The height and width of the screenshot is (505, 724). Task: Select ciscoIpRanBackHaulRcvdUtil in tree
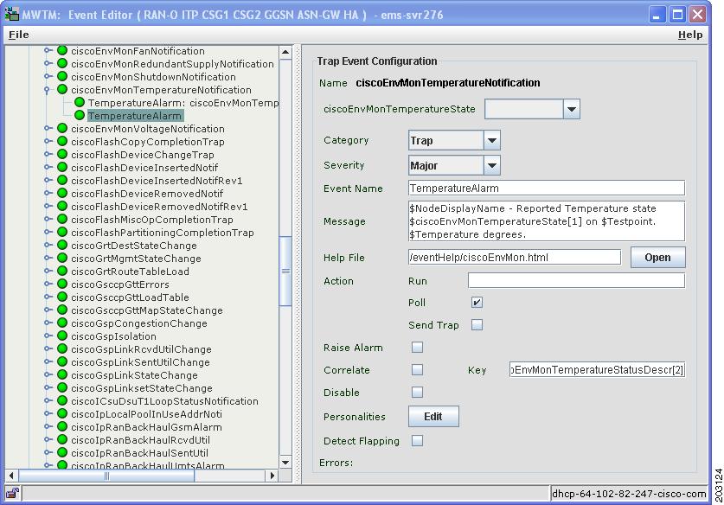(140, 440)
